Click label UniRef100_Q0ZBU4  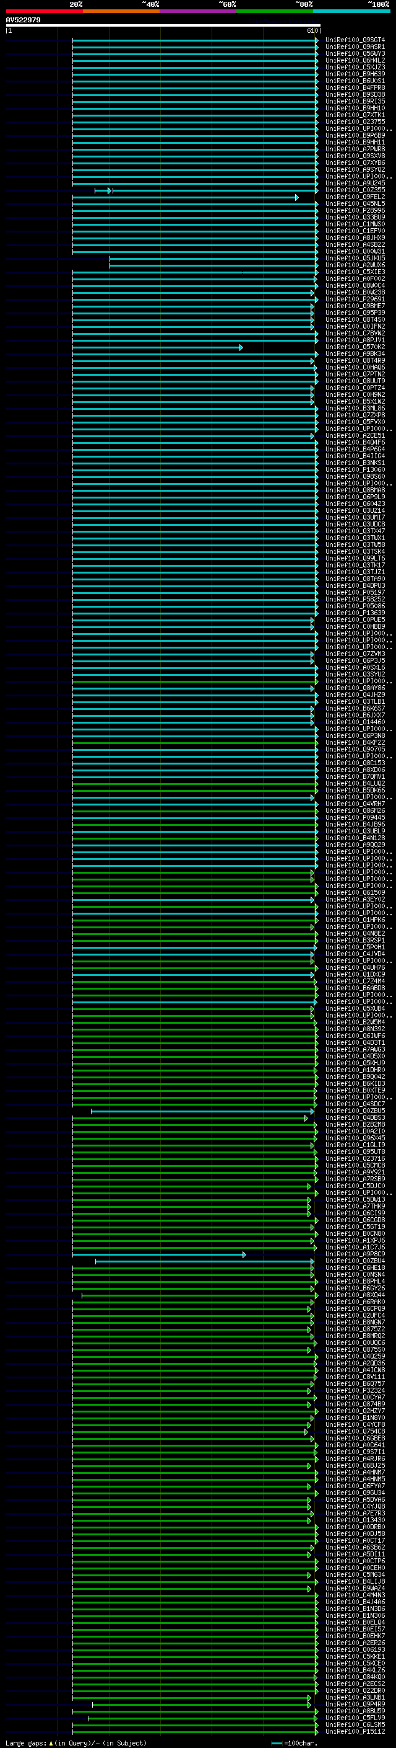355,1261
